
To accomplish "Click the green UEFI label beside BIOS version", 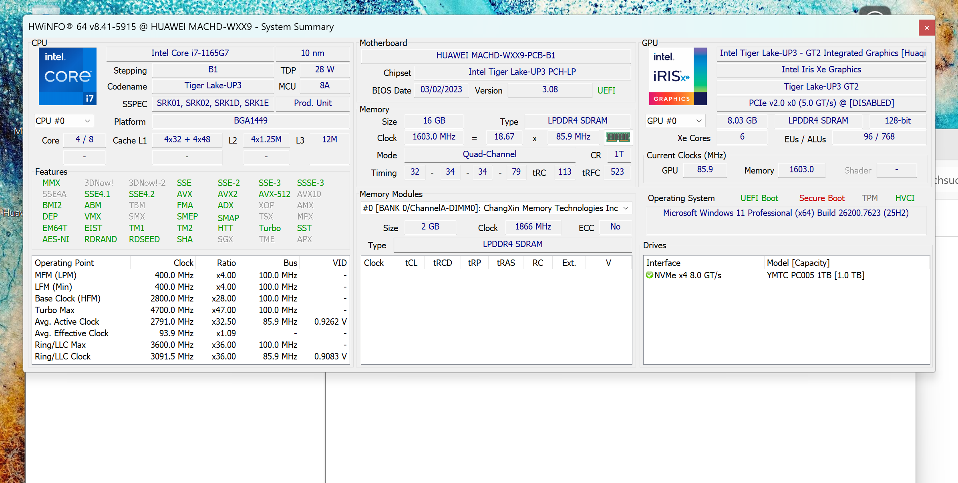I will 606,90.
